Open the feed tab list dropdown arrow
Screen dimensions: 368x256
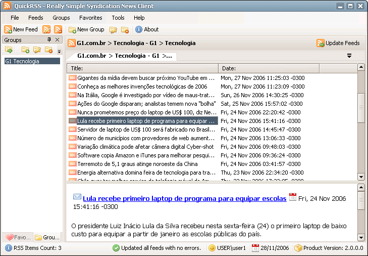(x=349, y=56)
